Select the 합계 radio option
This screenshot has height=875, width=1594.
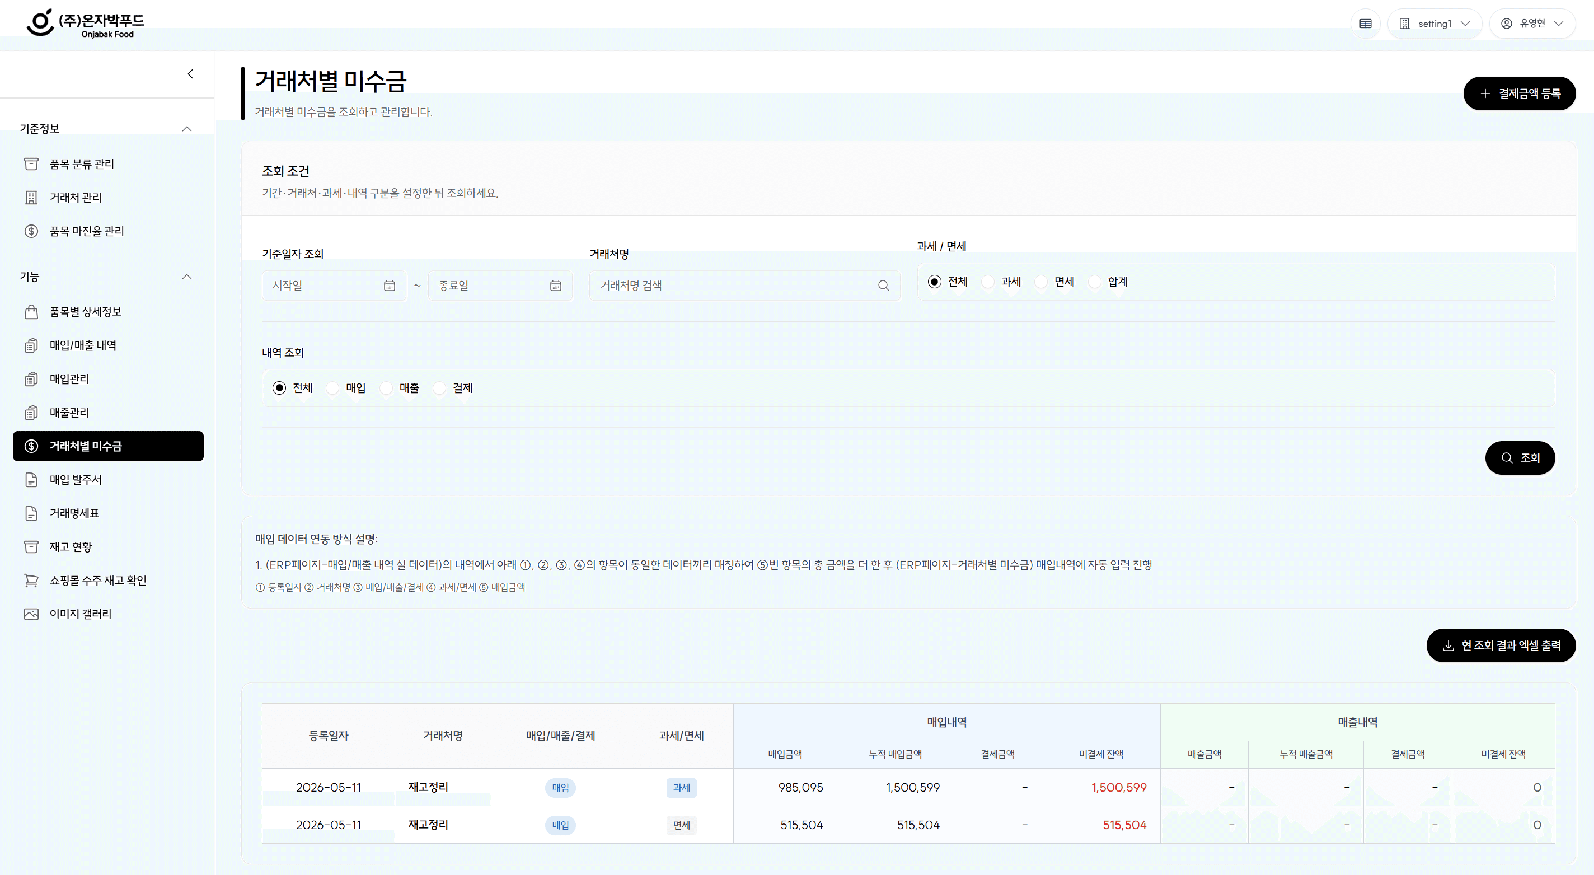tap(1095, 282)
